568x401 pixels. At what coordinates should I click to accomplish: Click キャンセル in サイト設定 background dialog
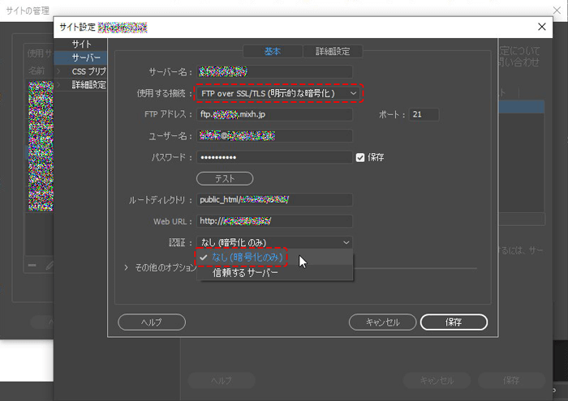437,381
